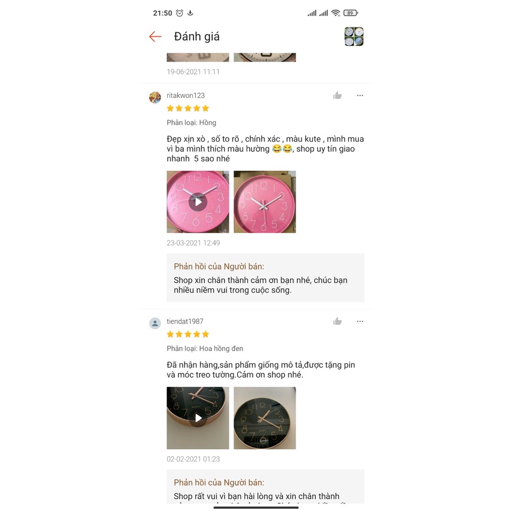513x513 pixels.
Task: Tap the username ritakwon123
Action: 186,96
